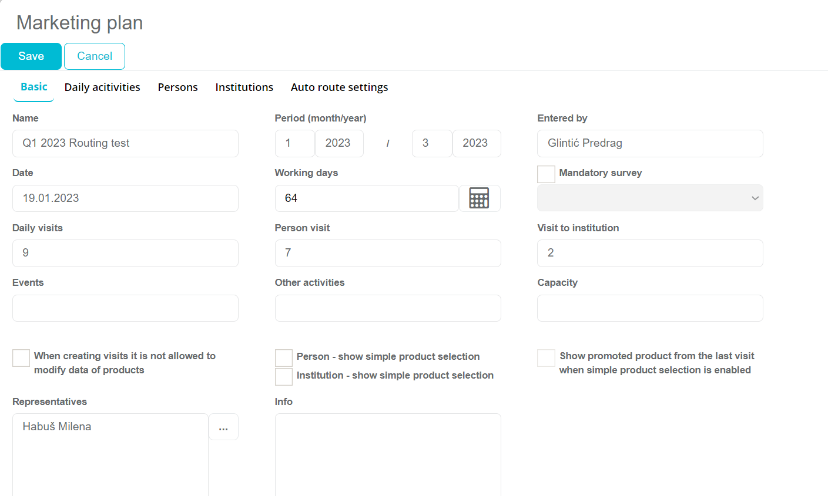The width and height of the screenshot is (828, 496).
Task: Select Habuš Milena in Representatives list
Action: click(57, 427)
